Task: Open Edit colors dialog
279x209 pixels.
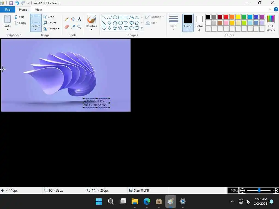Action: (271, 23)
